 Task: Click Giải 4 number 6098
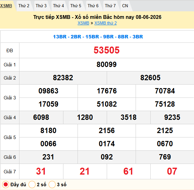41,117
